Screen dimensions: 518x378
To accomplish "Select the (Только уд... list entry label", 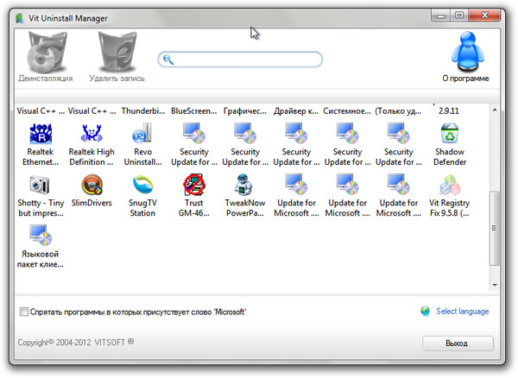I will point(398,111).
